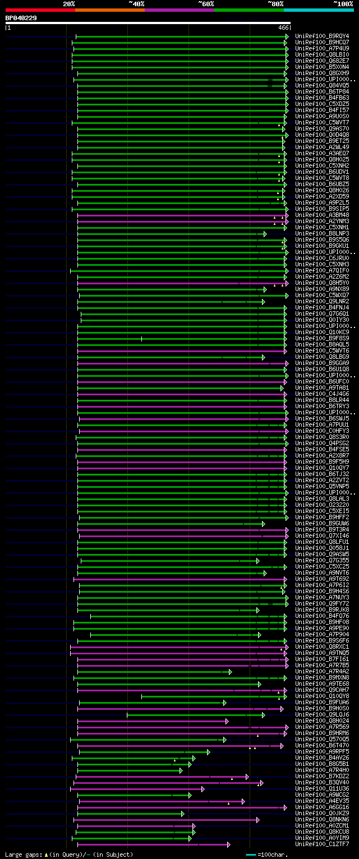Select last hit UniRef100_C1ZTF7

[322, 844]
